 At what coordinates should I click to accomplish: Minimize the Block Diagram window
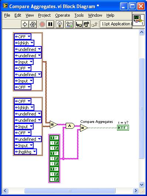(x=123, y=6)
